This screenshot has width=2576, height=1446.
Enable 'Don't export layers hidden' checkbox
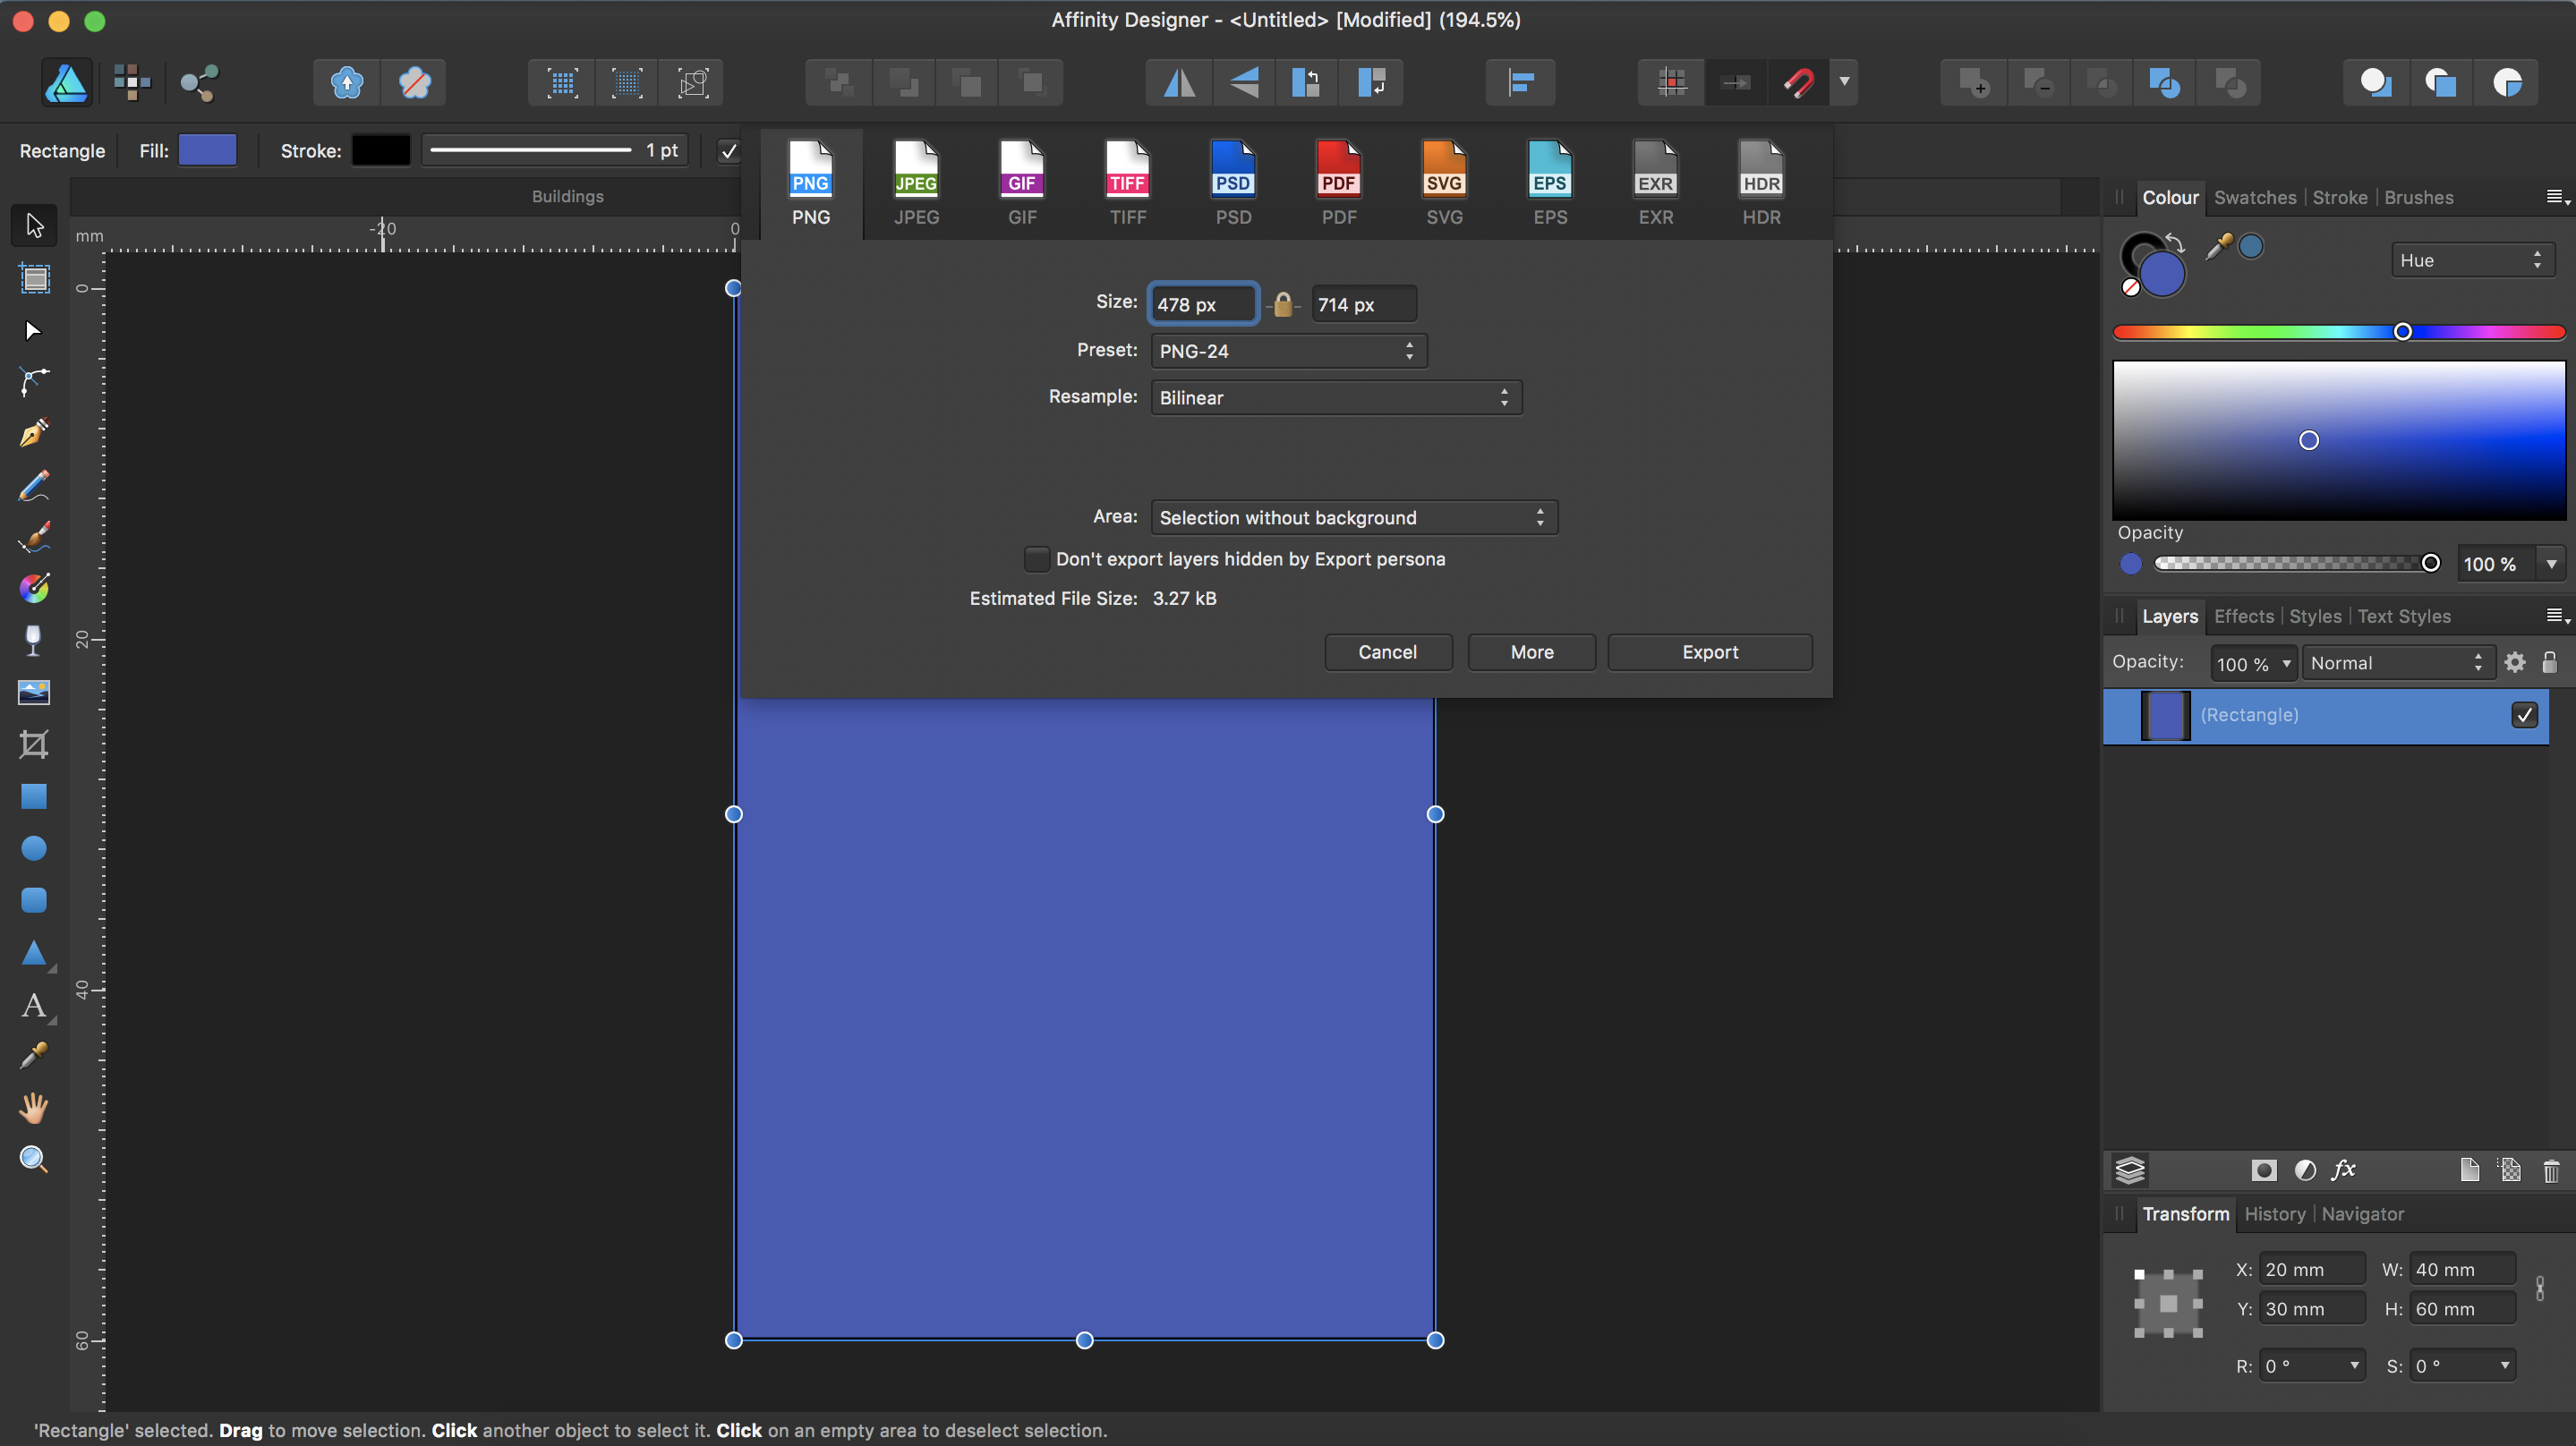point(1036,559)
